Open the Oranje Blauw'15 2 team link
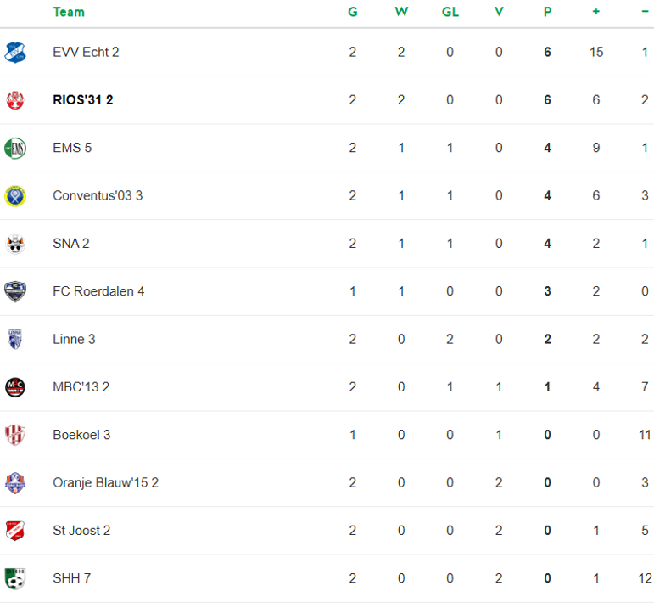Screen dimensions: 654x608 coord(105,483)
